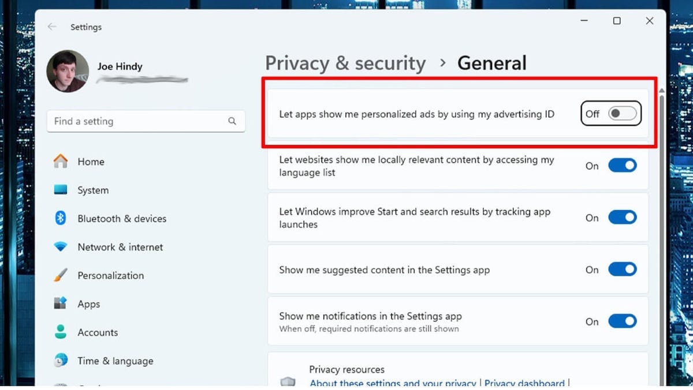Click 'When off, required notifications are still shown'
Screen dimensions: 693x390
click(x=369, y=329)
